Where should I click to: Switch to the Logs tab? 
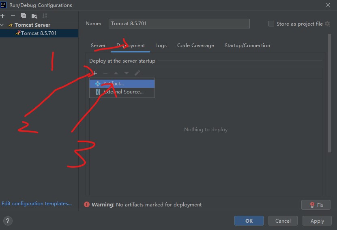coord(161,46)
